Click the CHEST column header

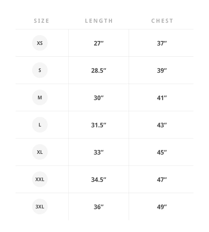(162, 21)
